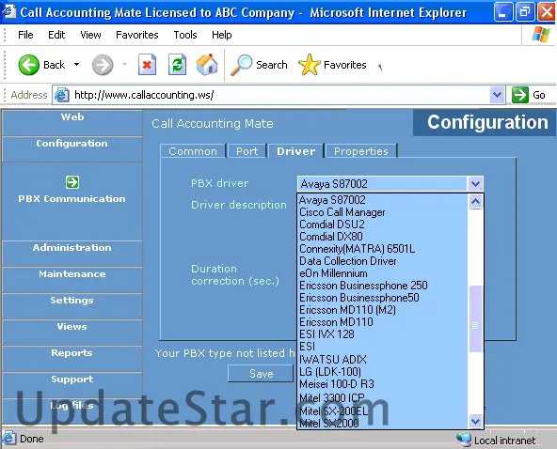Select Data Collection Driver option
This screenshot has width=557, height=449.
point(383,261)
